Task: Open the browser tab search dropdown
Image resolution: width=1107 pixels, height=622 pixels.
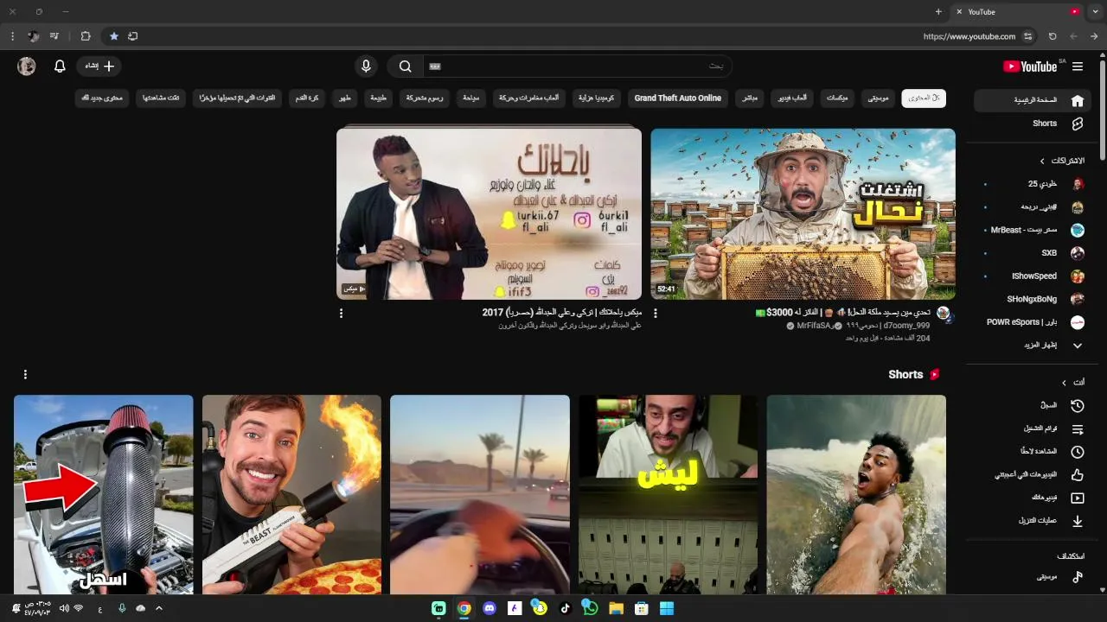Action: [x=1095, y=11]
